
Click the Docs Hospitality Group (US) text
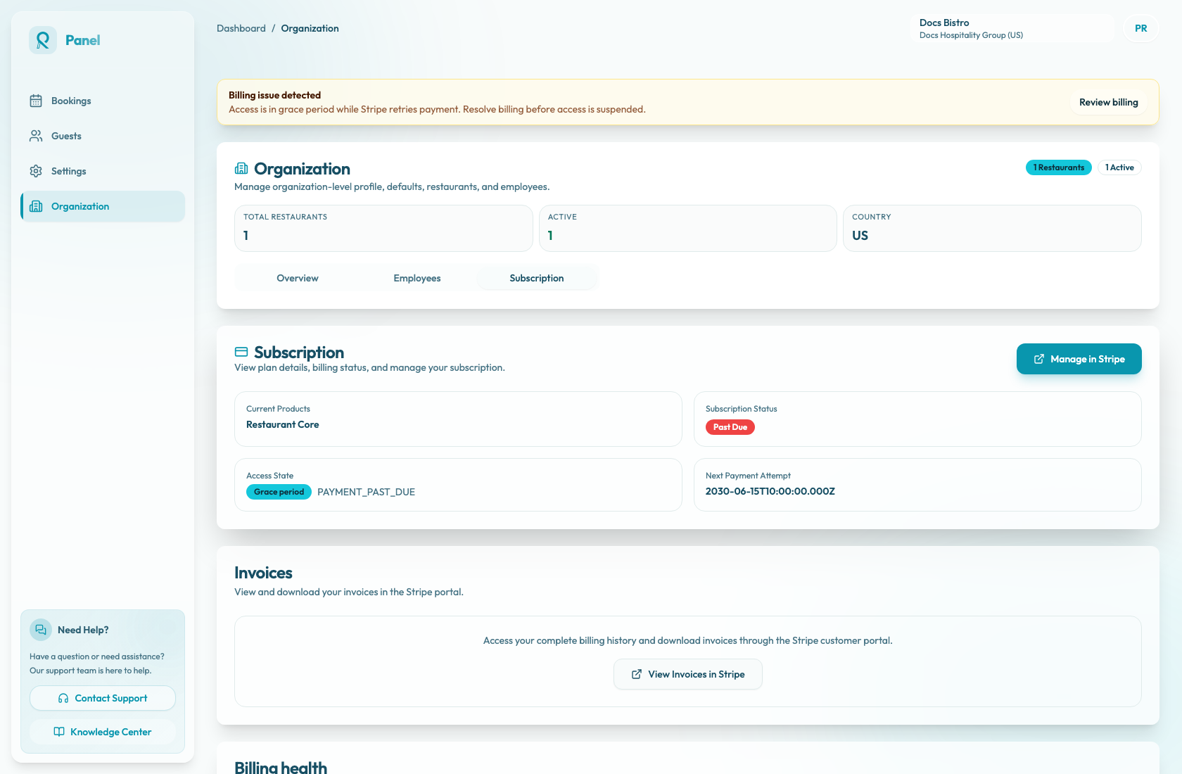pyautogui.click(x=971, y=35)
